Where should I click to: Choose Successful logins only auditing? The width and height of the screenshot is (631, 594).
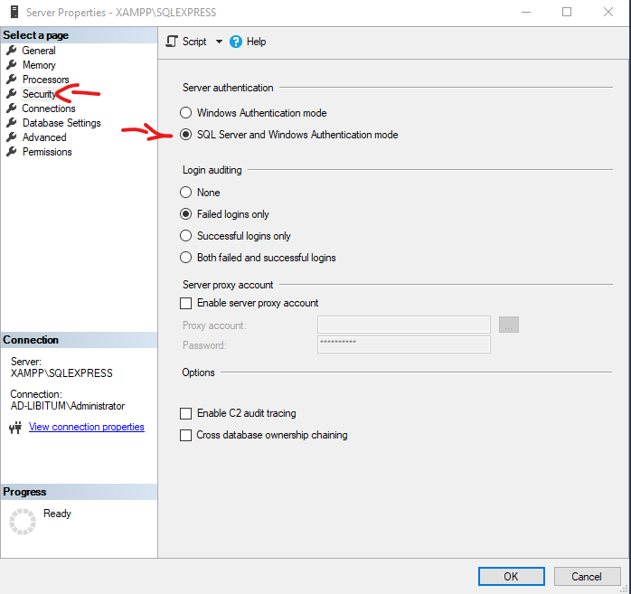(186, 236)
